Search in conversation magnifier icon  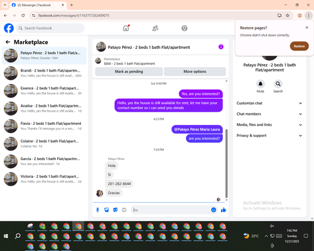(278, 84)
